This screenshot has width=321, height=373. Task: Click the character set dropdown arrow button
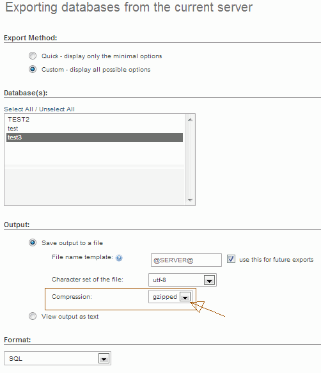210,280
